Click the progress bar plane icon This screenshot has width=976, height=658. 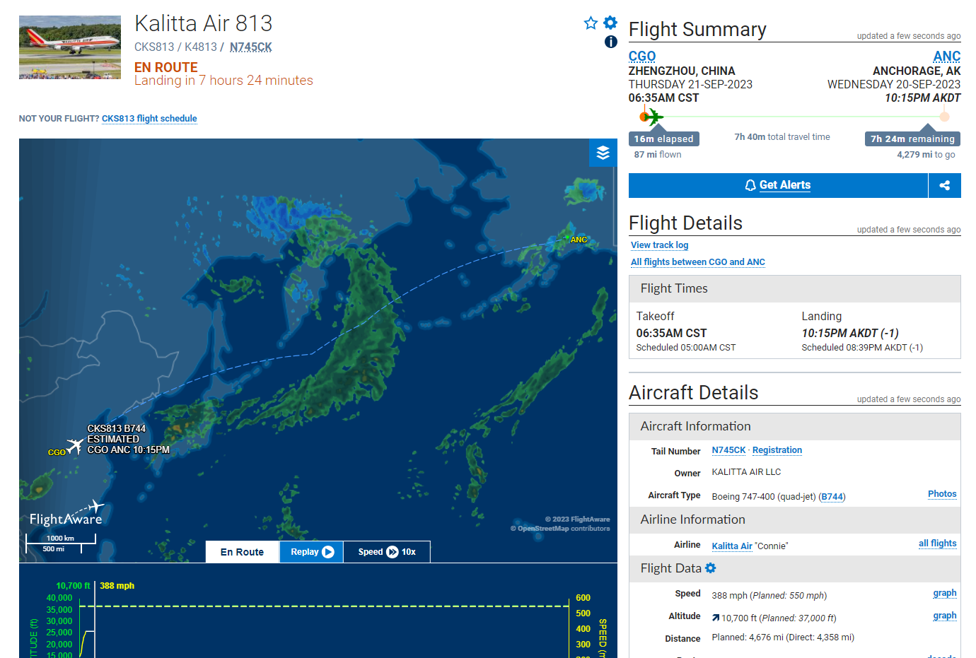coord(653,117)
